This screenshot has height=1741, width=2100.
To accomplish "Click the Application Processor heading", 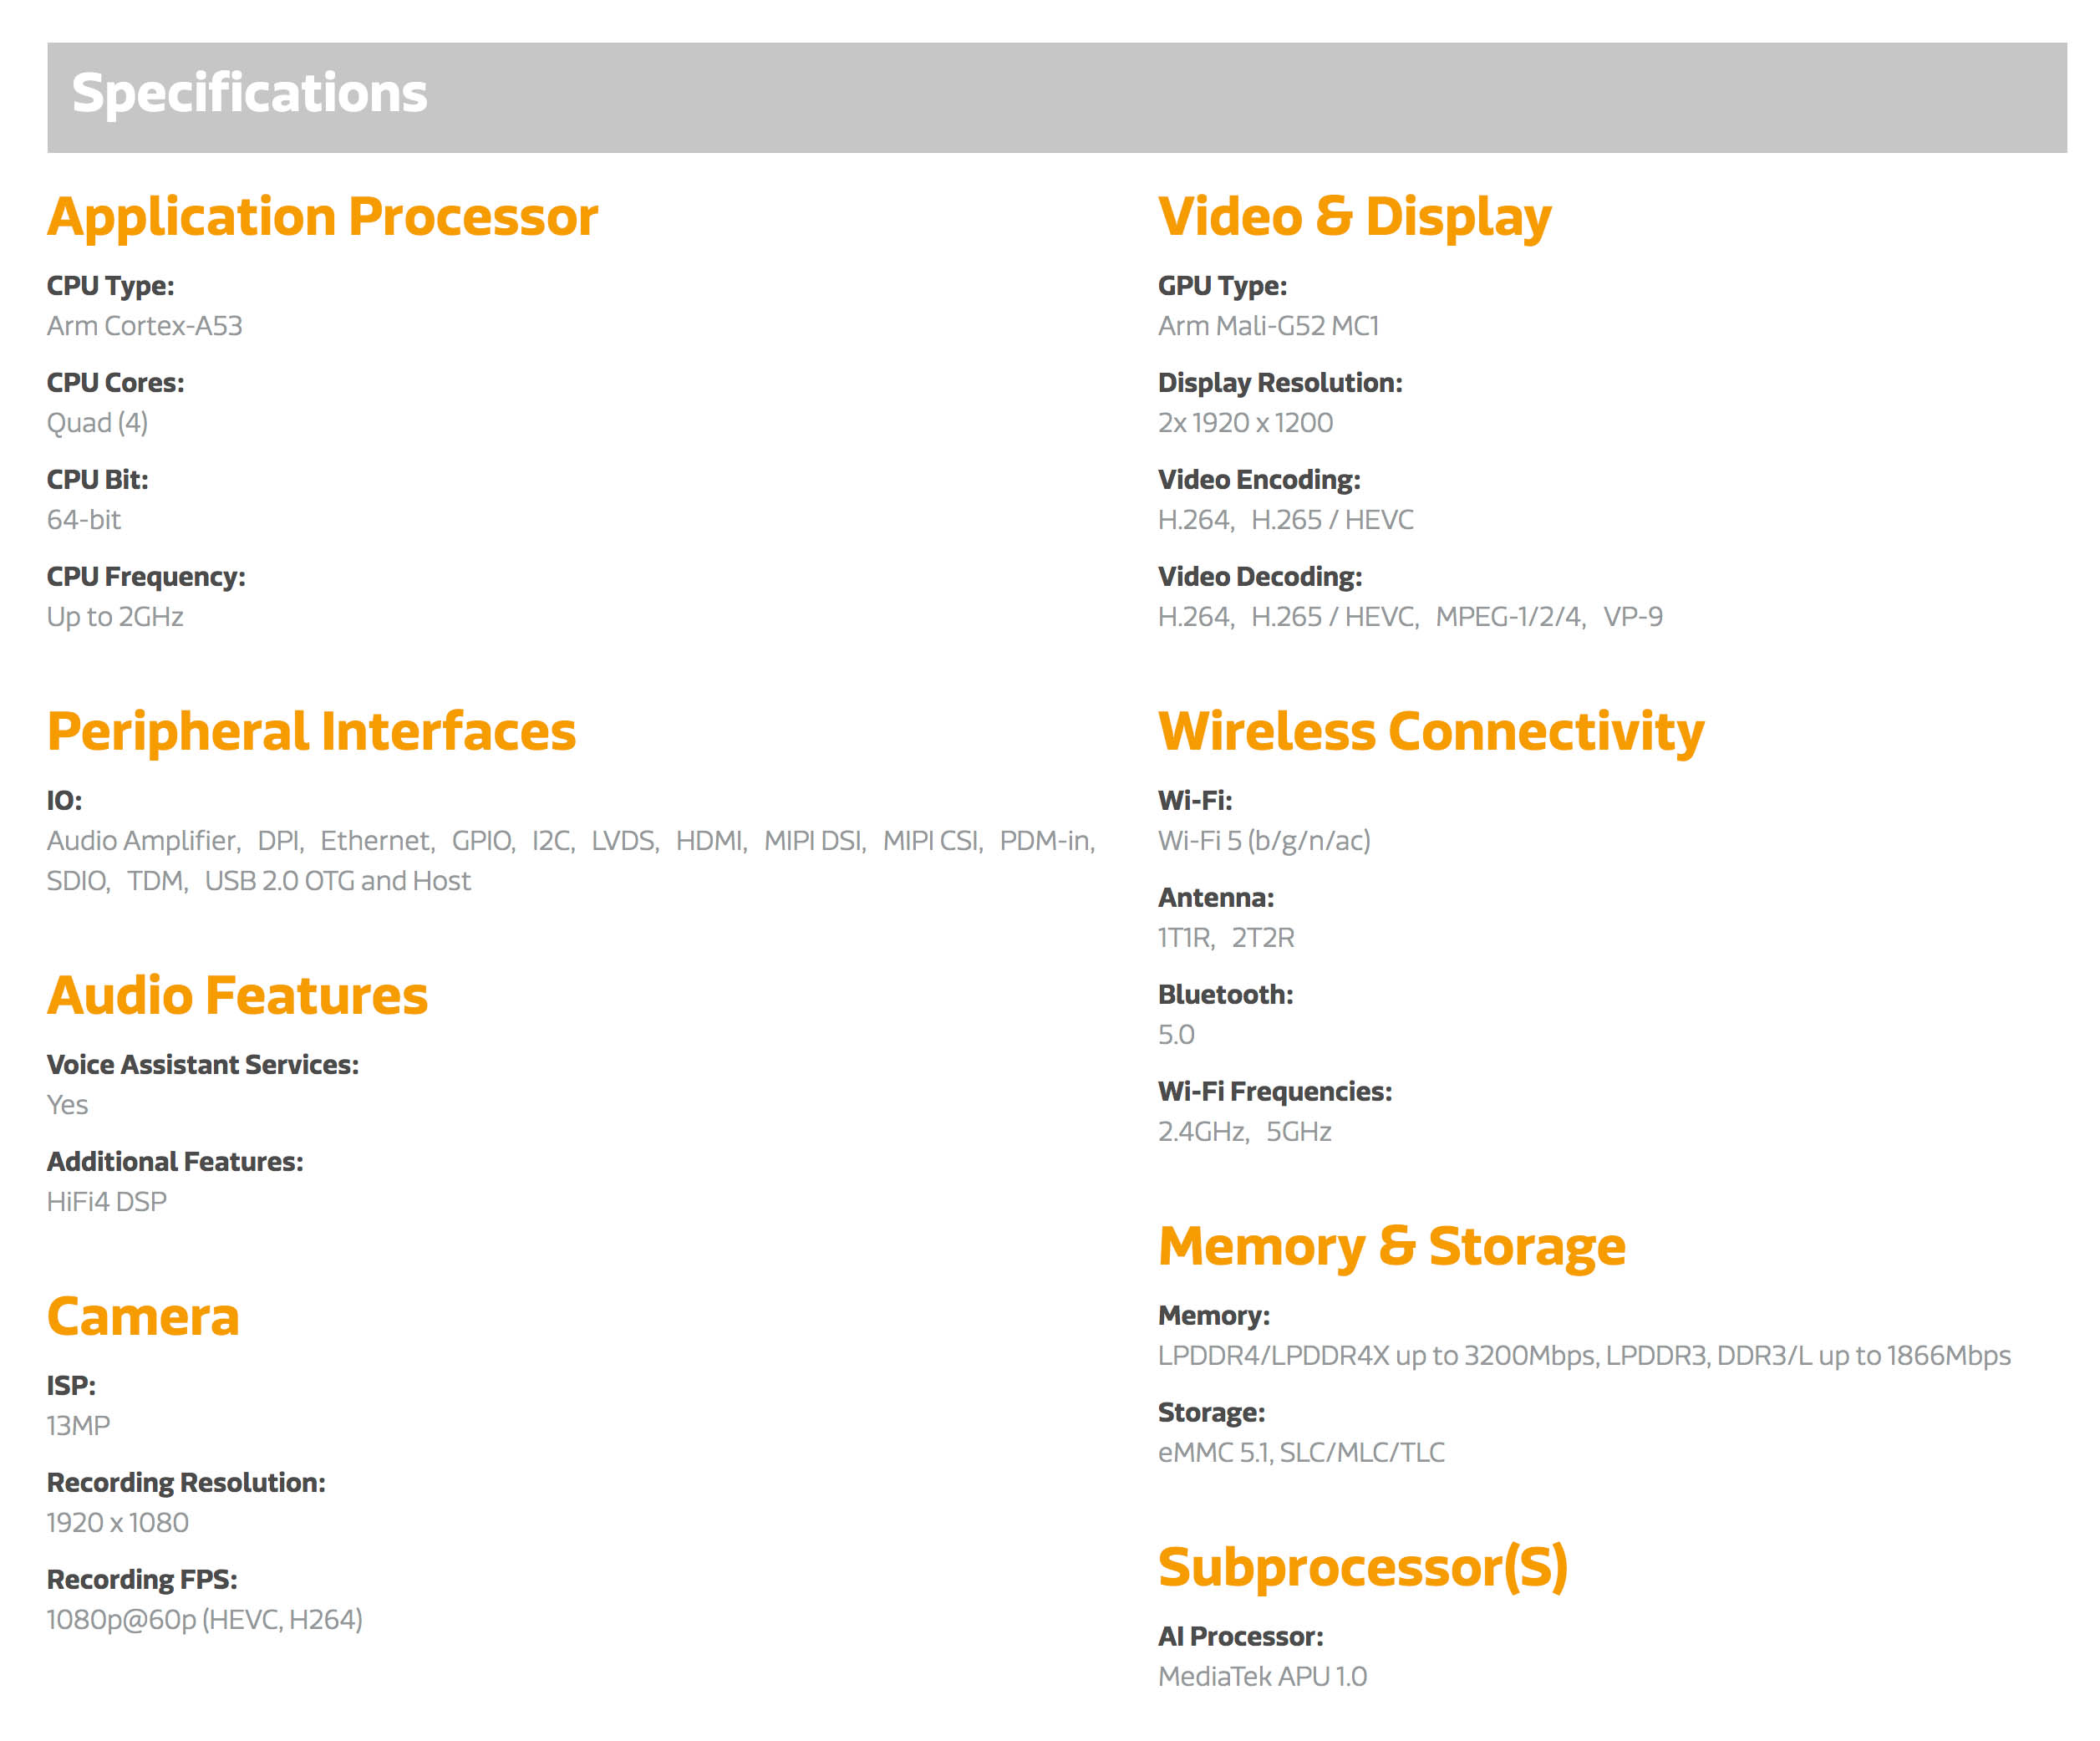I will point(322,217).
